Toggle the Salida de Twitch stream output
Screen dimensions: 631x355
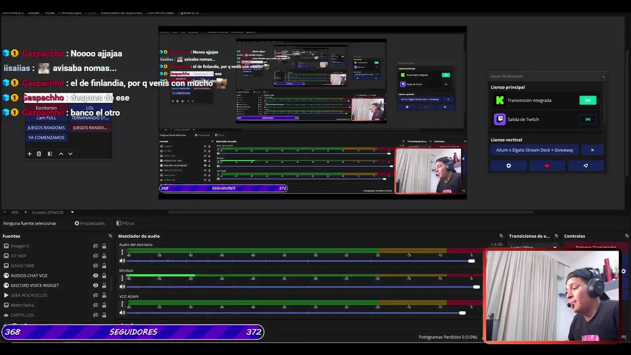click(588, 119)
